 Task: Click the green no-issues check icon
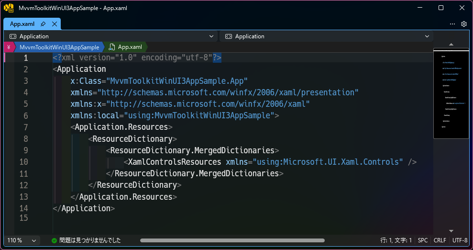point(55,240)
